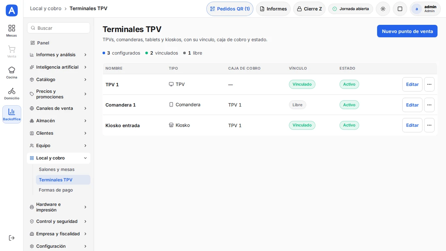The image size is (446, 251).
Task: Open the Venta cart icon
Action: pos(12,52)
